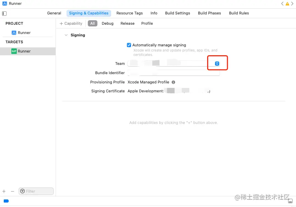Click the blue tag indicator at bottom left
This screenshot has width=296, height=207.
pos(6,201)
